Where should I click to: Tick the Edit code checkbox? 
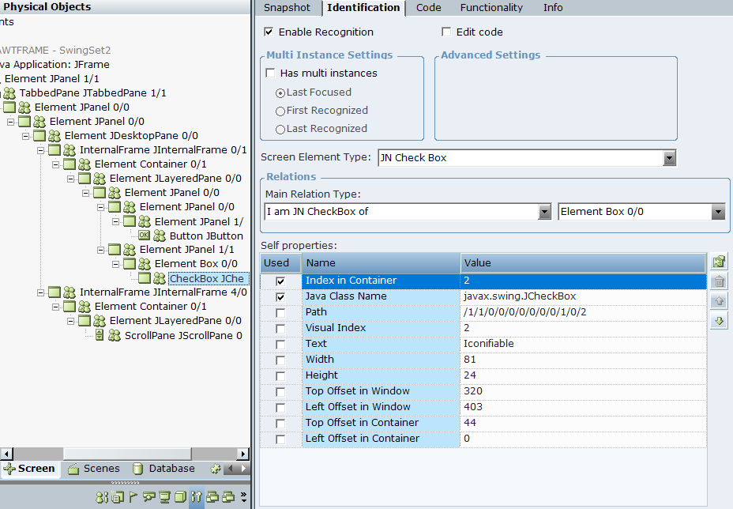(446, 32)
